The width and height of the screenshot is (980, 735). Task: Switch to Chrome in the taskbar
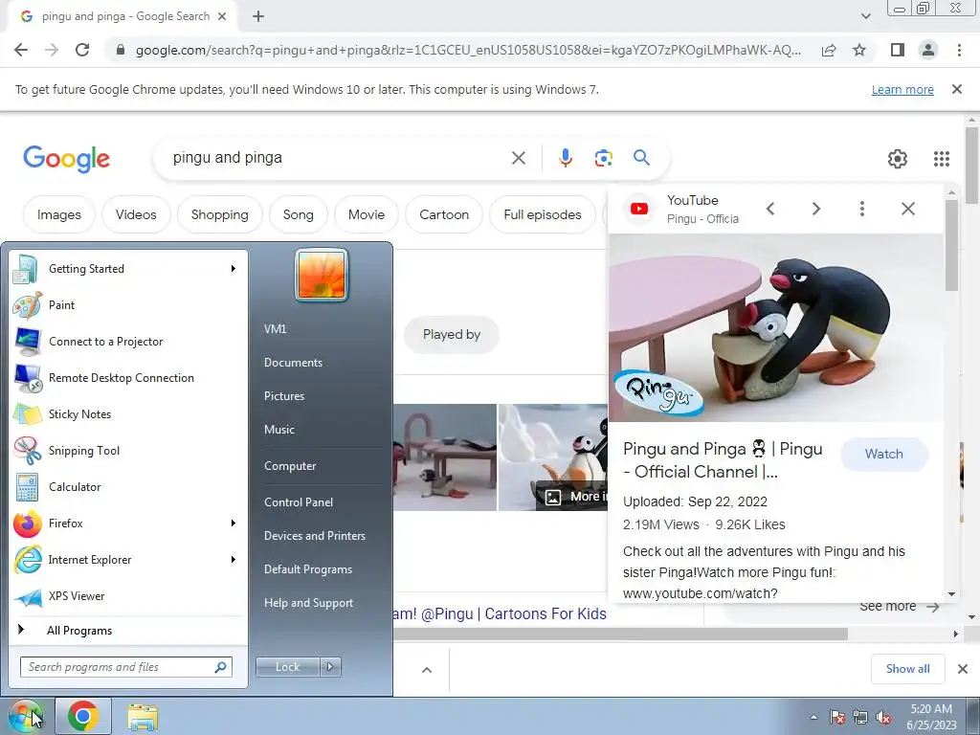(83, 716)
